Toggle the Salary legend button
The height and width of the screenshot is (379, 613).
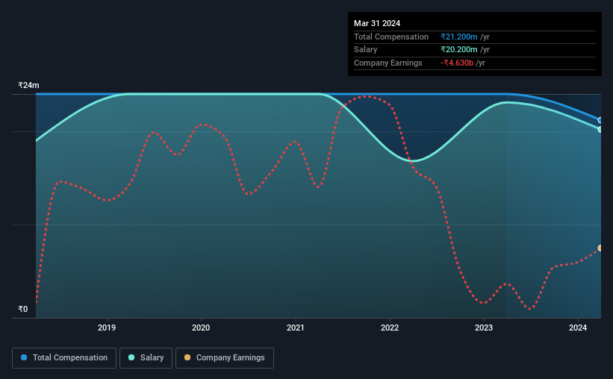(146, 358)
